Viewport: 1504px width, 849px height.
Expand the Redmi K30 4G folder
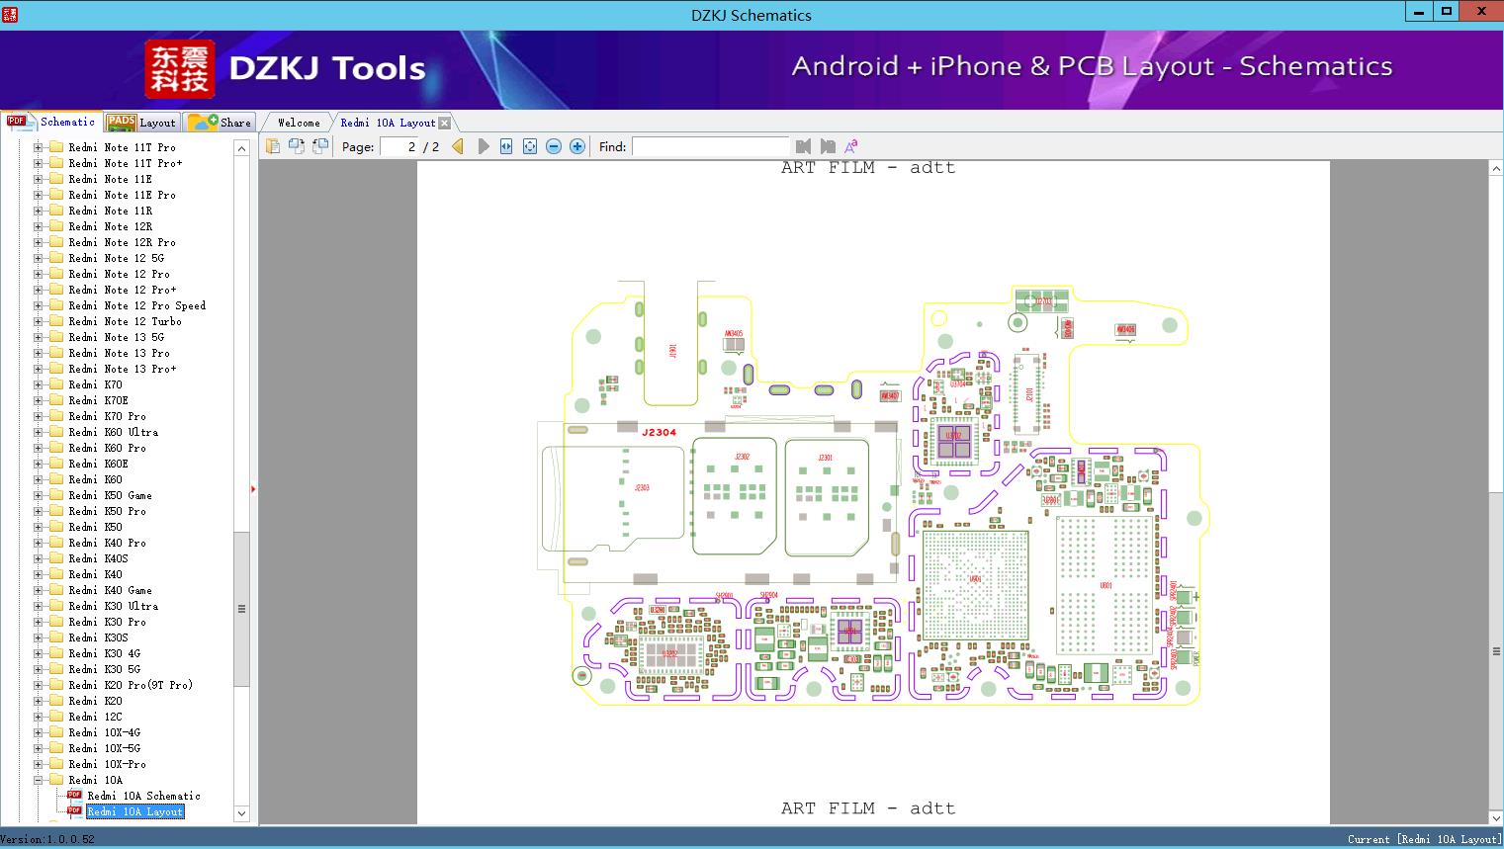tap(38, 653)
